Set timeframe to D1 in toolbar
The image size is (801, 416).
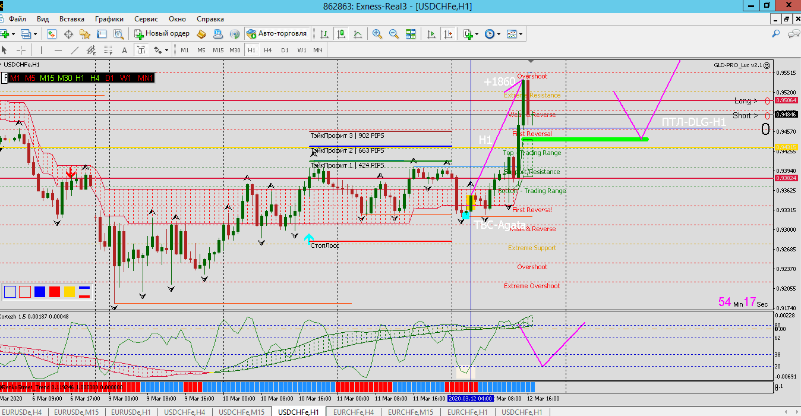click(285, 50)
